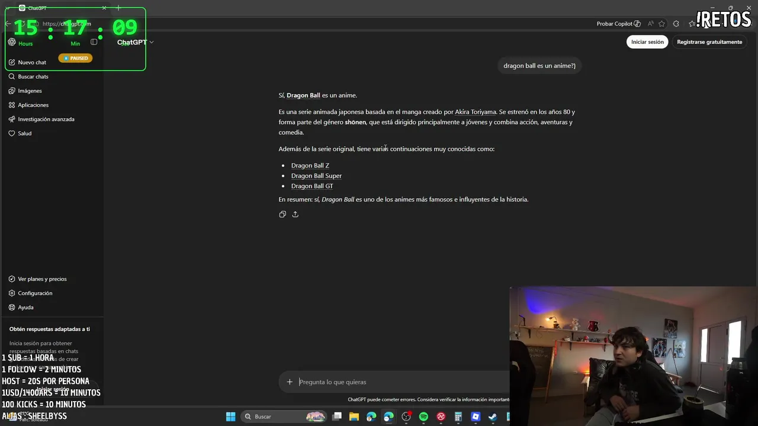Open OBS Studio from the taskbar
Image resolution: width=758 pixels, height=426 pixels.
click(406, 417)
